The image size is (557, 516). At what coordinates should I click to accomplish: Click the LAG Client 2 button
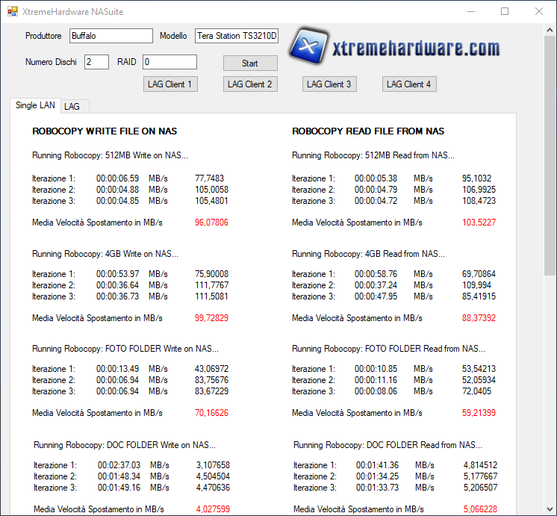click(x=249, y=84)
